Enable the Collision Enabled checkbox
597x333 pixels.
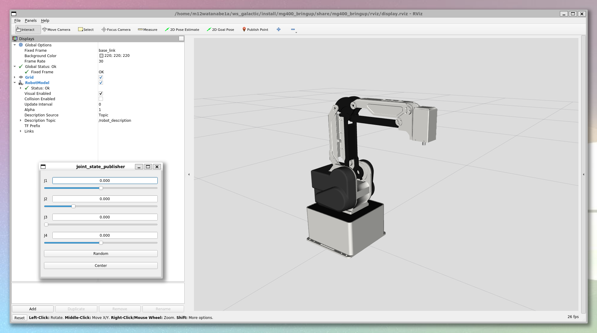coord(101,99)
